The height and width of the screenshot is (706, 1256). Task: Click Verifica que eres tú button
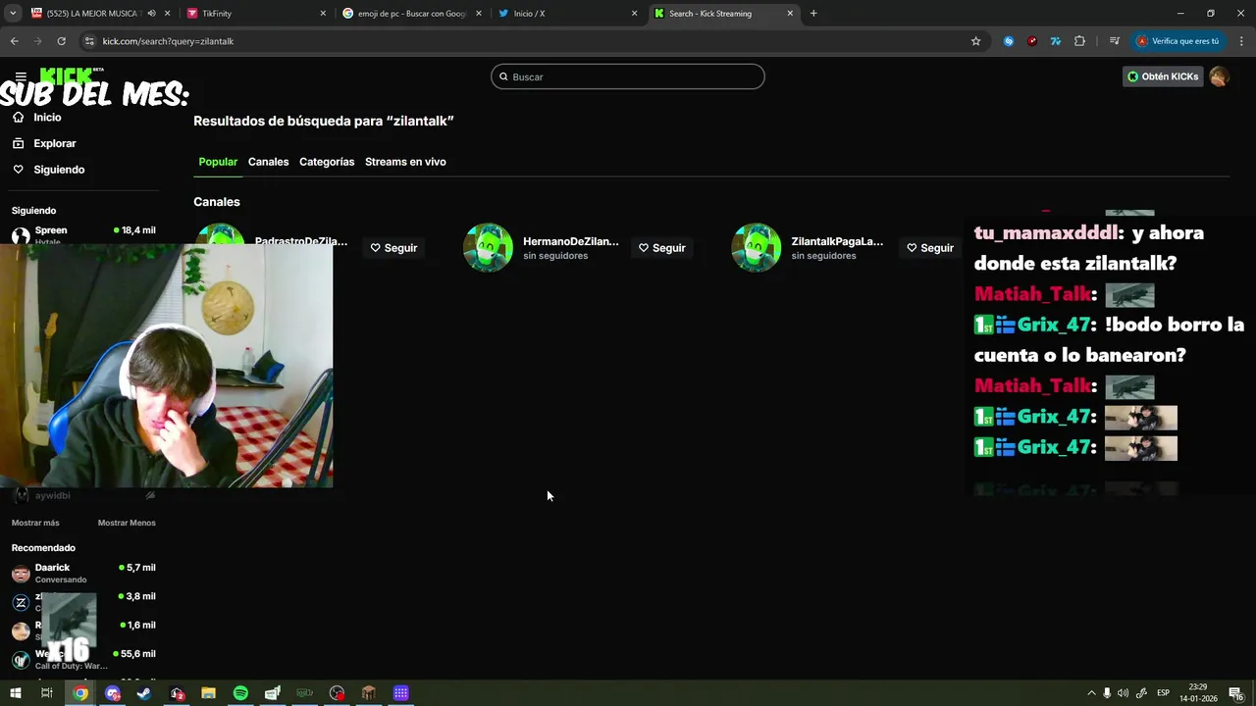click(x=1177, y=41)
